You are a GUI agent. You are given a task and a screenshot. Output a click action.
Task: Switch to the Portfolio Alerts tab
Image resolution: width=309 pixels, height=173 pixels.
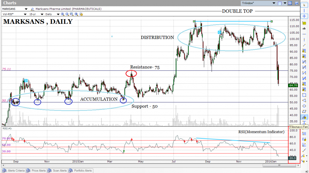coord(81,171)
